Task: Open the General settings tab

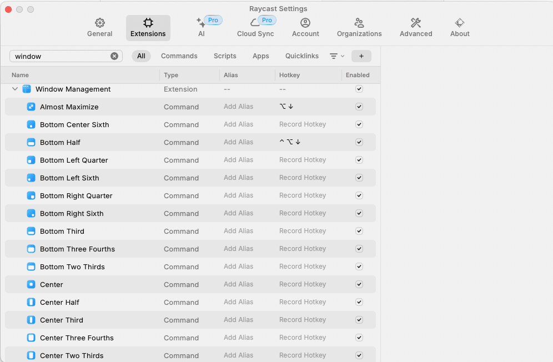Action: click(x=99, y=28)
